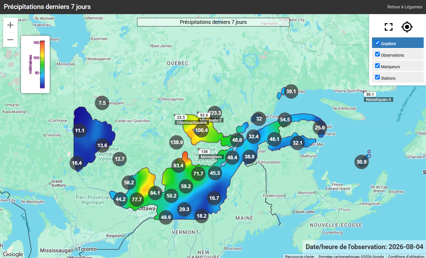This screenshot has width=426, height=258.
Task: Click the millimètres color gradient legend
Action: [x=35, y=64]
